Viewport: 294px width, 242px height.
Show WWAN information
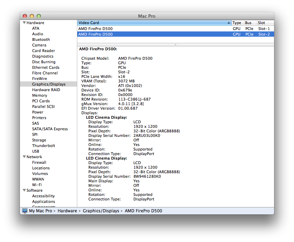coord(38,179)
